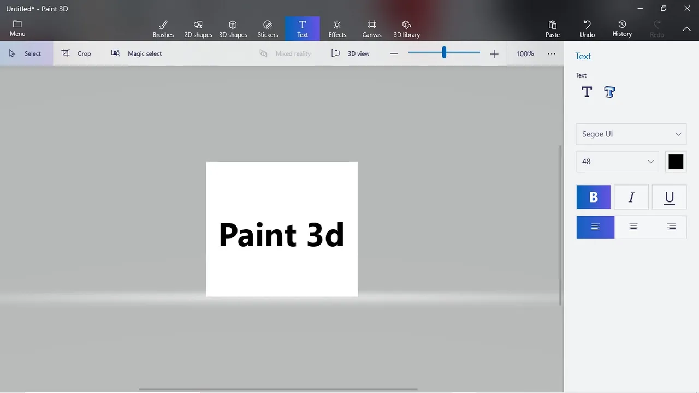699x393 pixels.
Task: Click the horizontal canvas scrollbar
Action: pos(279,389)
